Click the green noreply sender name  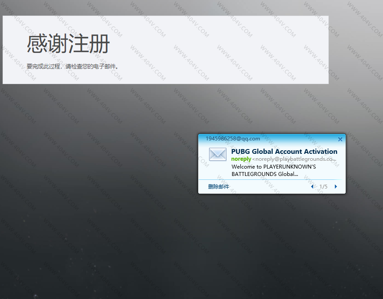pyautogui.click(x=241, y=159)
